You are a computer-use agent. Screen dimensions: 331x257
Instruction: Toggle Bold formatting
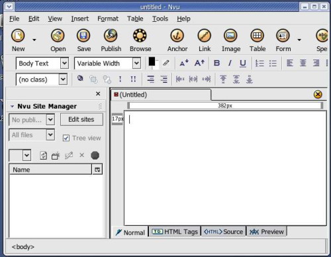coord(216,63)
